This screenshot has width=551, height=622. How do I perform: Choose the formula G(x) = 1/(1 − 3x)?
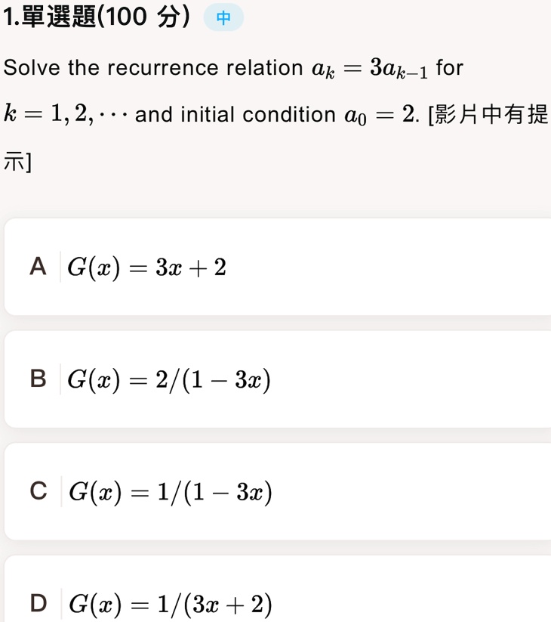click(171, 492)
